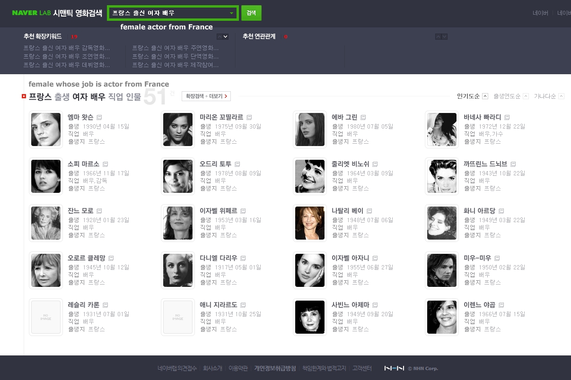571x380 pixels.
Task: Open the detail icon beside 마리온 꼬띨라르
Action: point(249,117)
